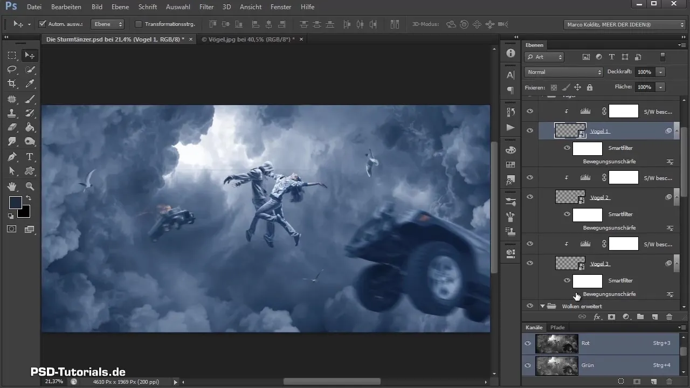Edit Bewegungsunschärfe blending options under Vogel 1

pos(670,161)
